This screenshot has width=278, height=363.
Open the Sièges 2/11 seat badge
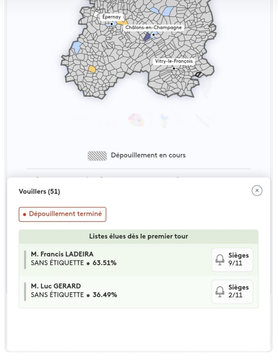pos(232,291)
